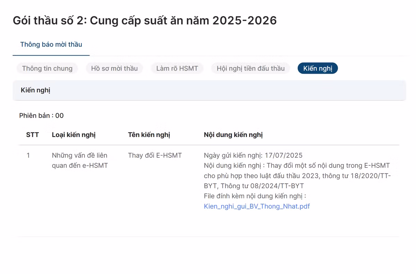This screenshot has height=274, width=416.
Task: Click the Phiên bản : 00 label
Action: click(x=41, y=116)
